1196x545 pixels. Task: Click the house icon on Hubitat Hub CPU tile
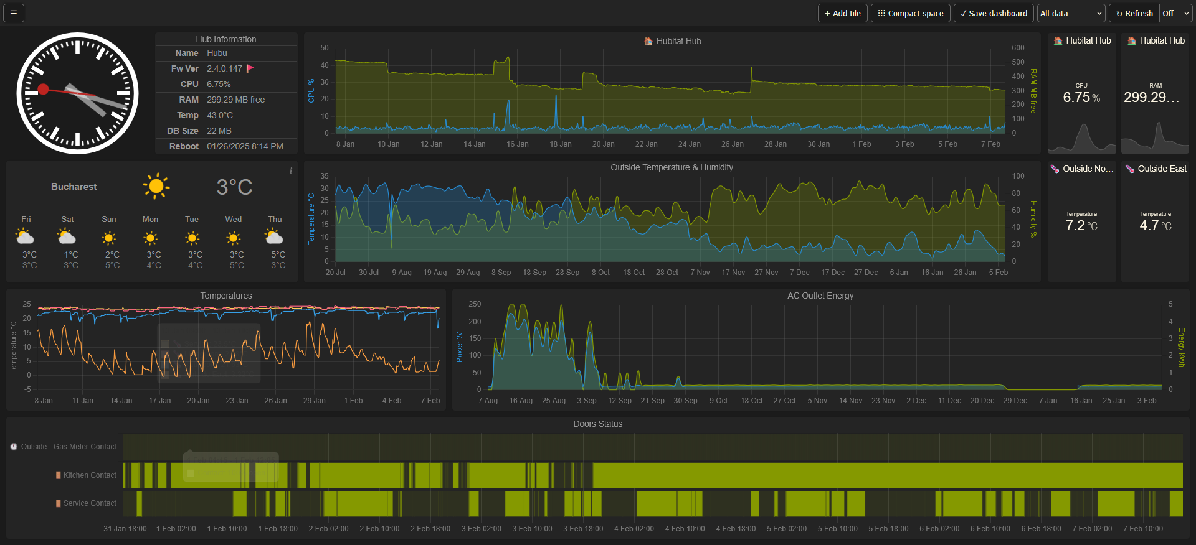(1058, 40)
